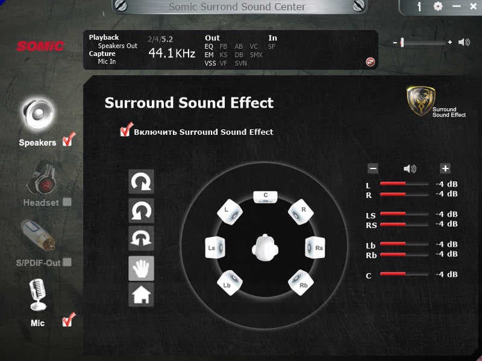Click the master volume slider thumb
Image resolution: width=482 pixels, height=361 pixels.
(402, 42)
